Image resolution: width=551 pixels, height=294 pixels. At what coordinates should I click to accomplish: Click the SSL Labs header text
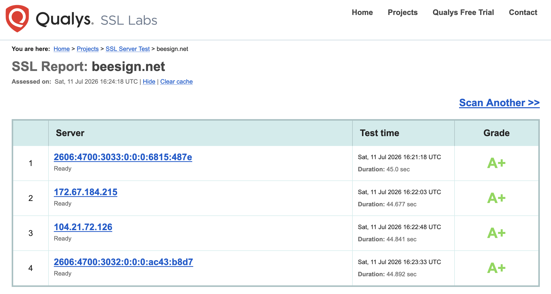pos(129,20)
